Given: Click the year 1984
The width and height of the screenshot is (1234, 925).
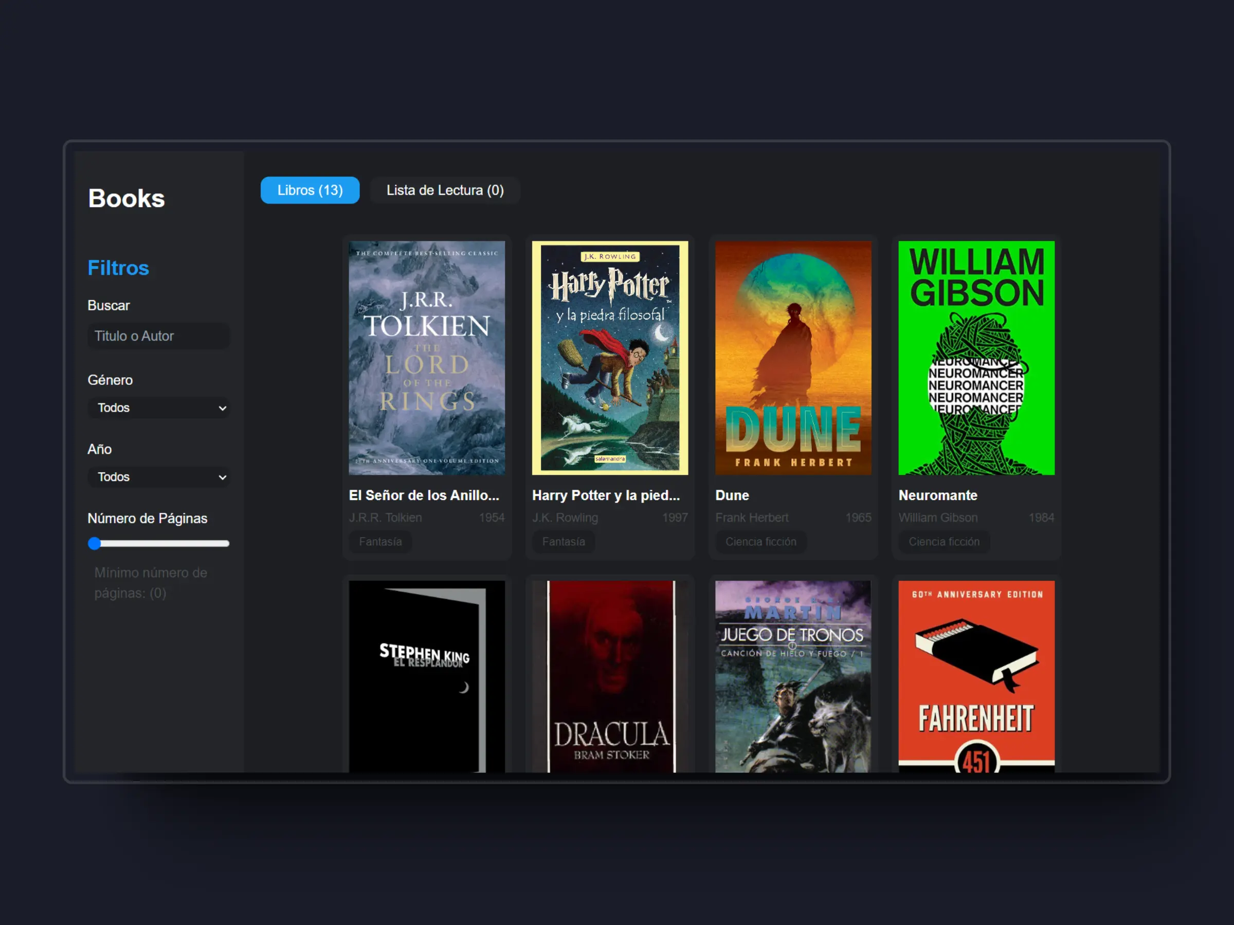Looking at the screenshot, I should click(1041, 517).
